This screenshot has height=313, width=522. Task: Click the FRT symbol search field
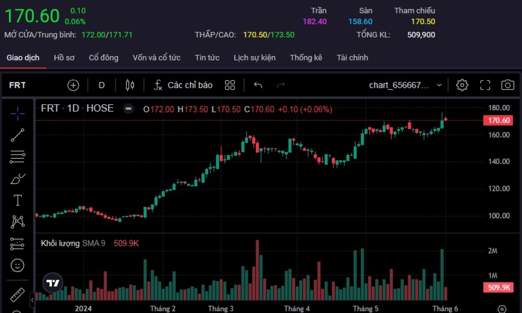(x=17, y=85)
